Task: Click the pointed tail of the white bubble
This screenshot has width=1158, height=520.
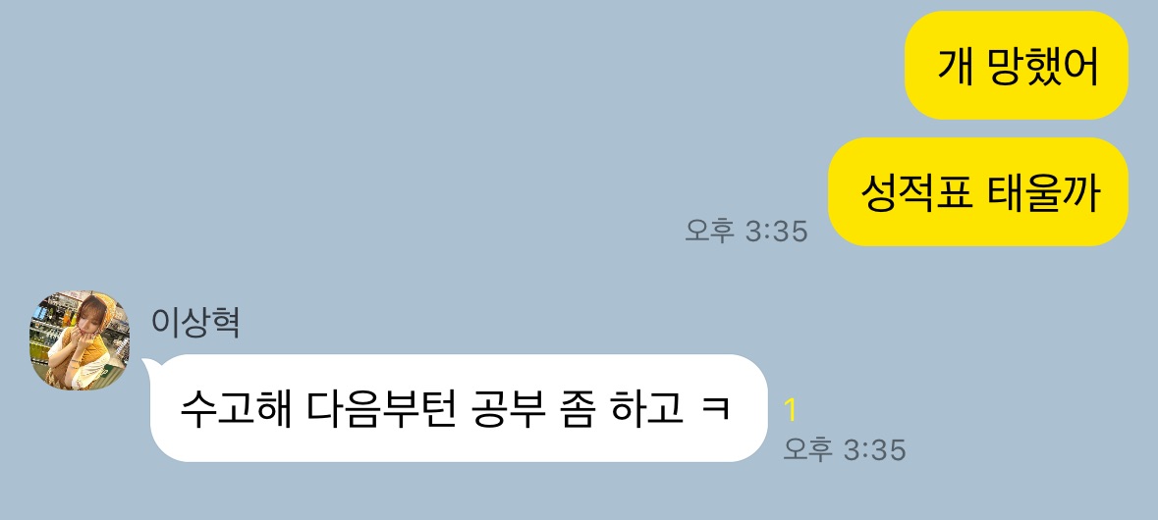Action: (x=147, y=362)
